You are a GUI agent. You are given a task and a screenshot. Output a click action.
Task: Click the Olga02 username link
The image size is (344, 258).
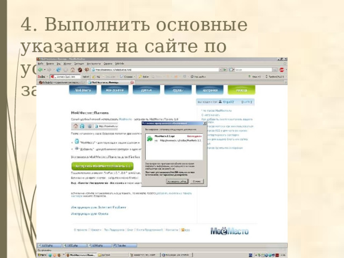(228, 102)
